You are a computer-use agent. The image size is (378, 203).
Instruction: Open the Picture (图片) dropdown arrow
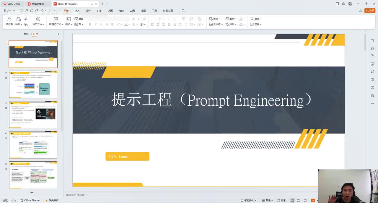(x=236, y=19)
